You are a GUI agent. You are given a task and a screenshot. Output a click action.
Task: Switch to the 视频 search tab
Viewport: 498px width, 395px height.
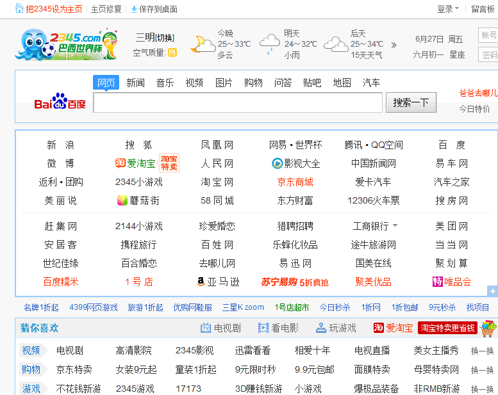(194, 83)
